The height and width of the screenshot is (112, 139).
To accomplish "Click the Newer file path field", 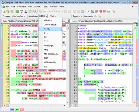I will (x=106, y=21).
